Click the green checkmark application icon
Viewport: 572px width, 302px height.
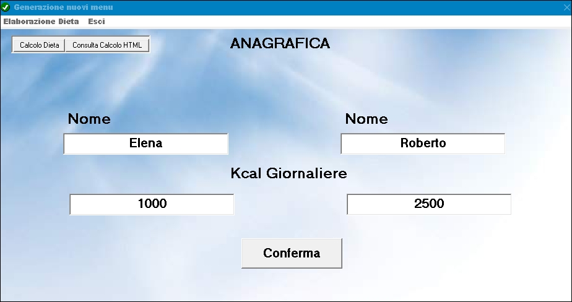6,7
